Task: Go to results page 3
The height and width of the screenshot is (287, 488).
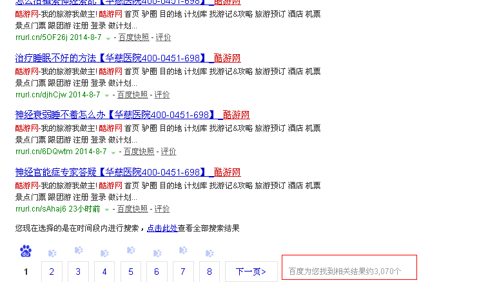Action: 78,272
